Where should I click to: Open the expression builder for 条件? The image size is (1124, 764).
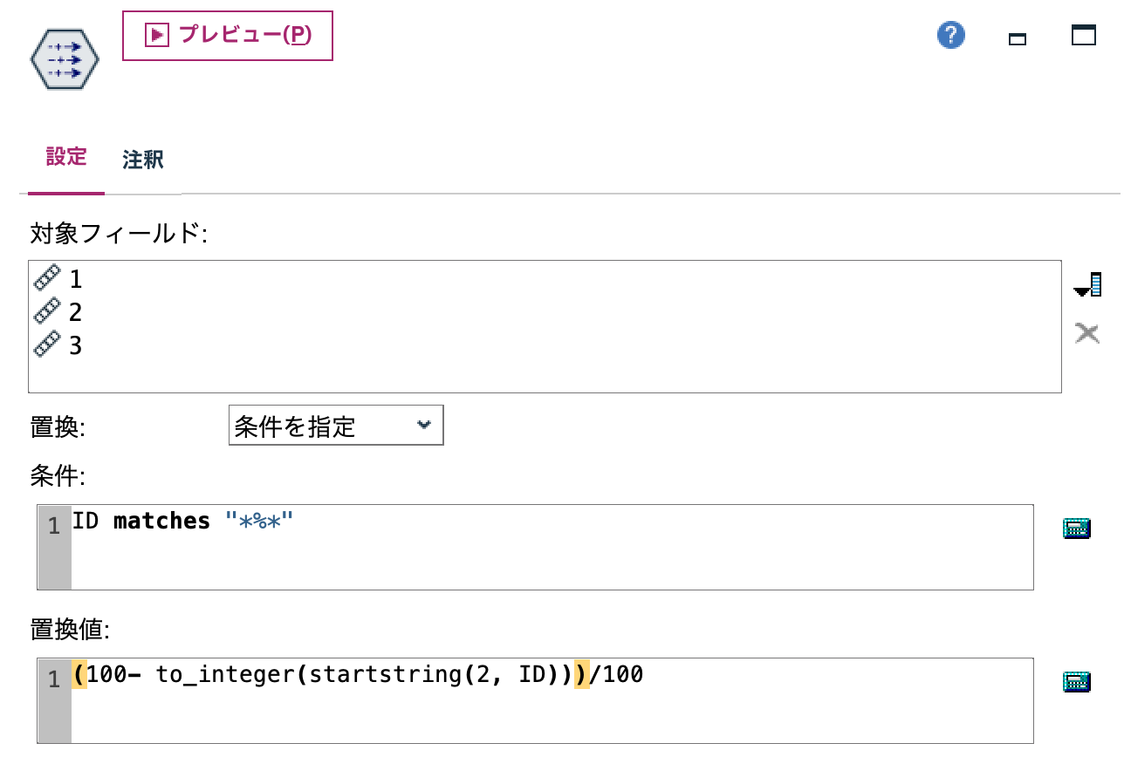coord(1078,527)
